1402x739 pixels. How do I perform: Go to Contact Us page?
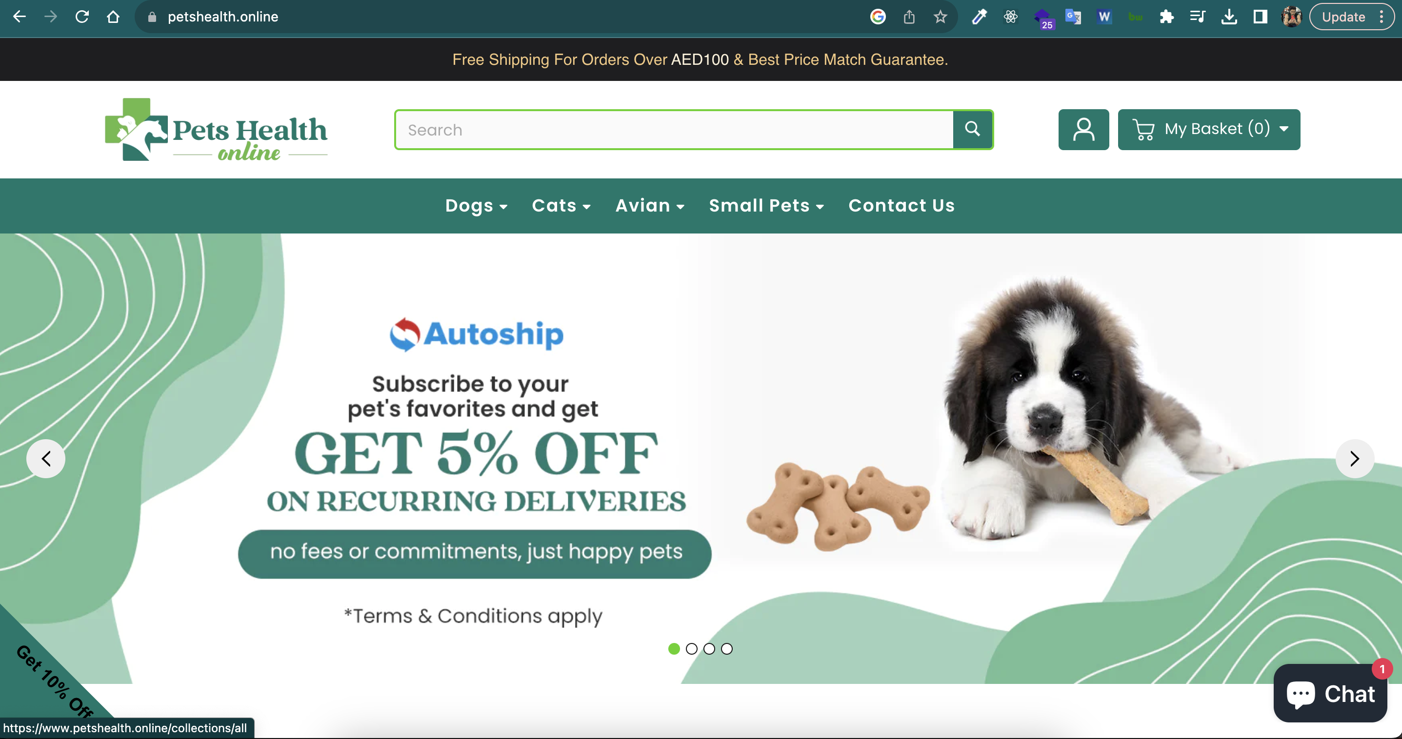[901, 206]
